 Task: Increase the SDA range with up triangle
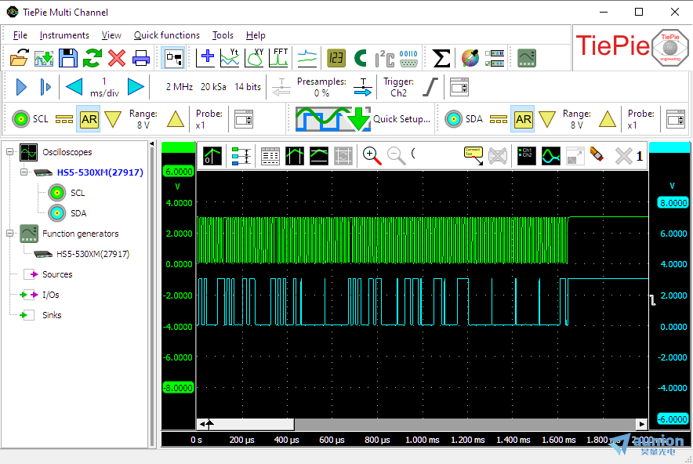tap(608, 119)
